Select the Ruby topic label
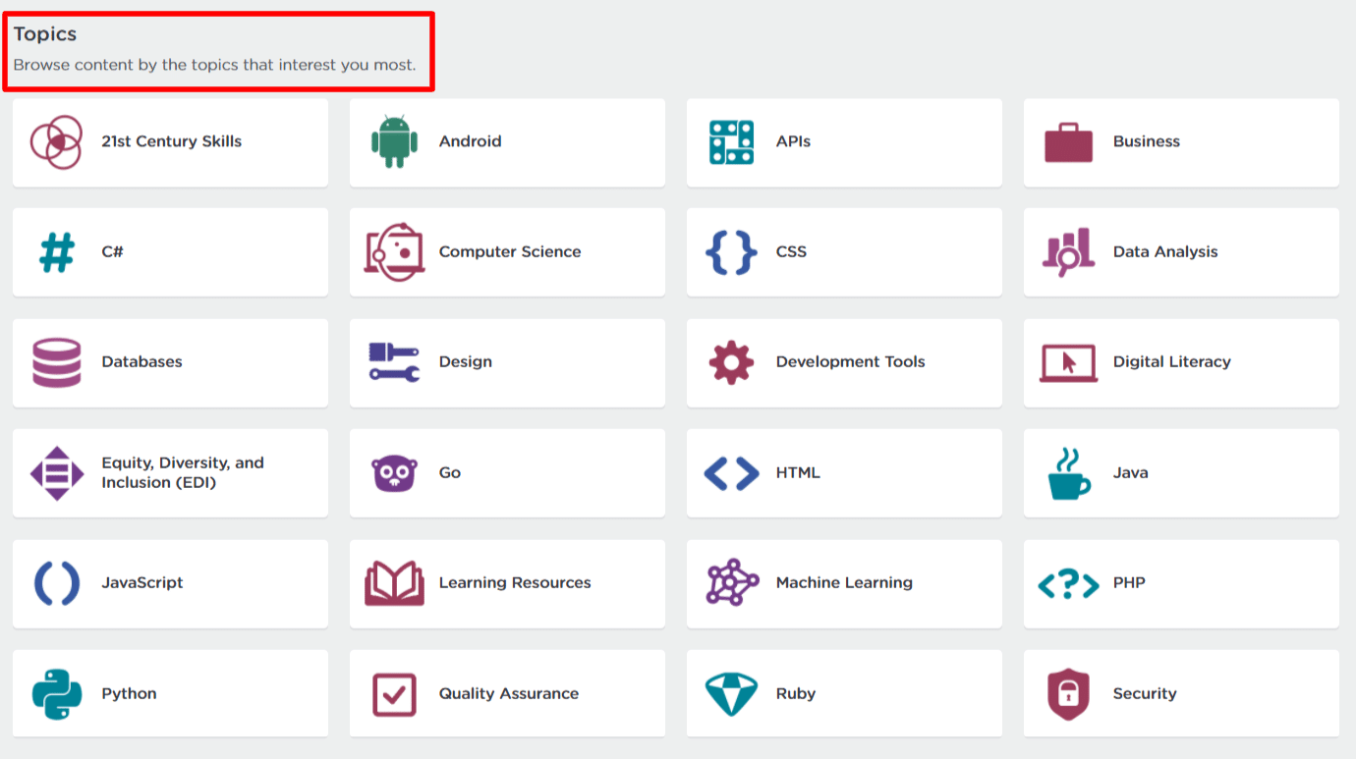The image size is (1356, 759). tap(795, 693)
